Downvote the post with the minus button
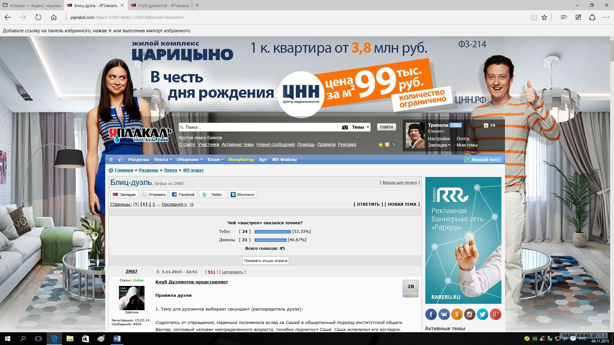This screenshot has height=345, width=614. (406, 295)
